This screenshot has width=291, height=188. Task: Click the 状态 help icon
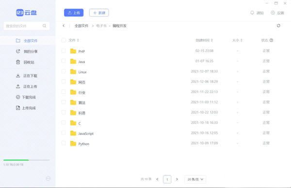click(271, 40)
